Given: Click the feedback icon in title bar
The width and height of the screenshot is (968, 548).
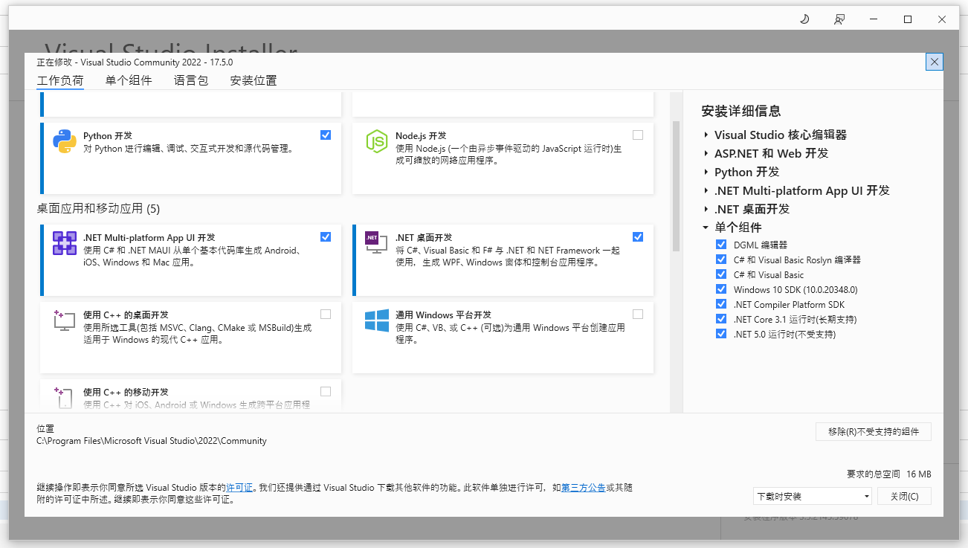Looking at the screenshot, I should click(x=839, y=19).
